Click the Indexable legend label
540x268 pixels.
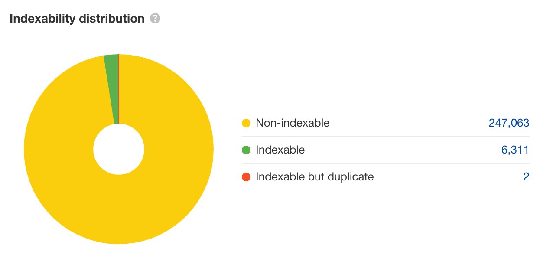point(280,150)
